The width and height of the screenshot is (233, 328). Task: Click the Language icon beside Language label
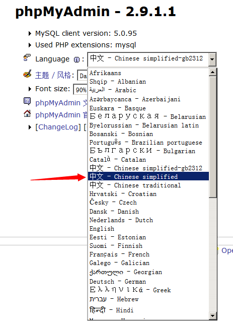pyautogui.click(x=27, y=58)
